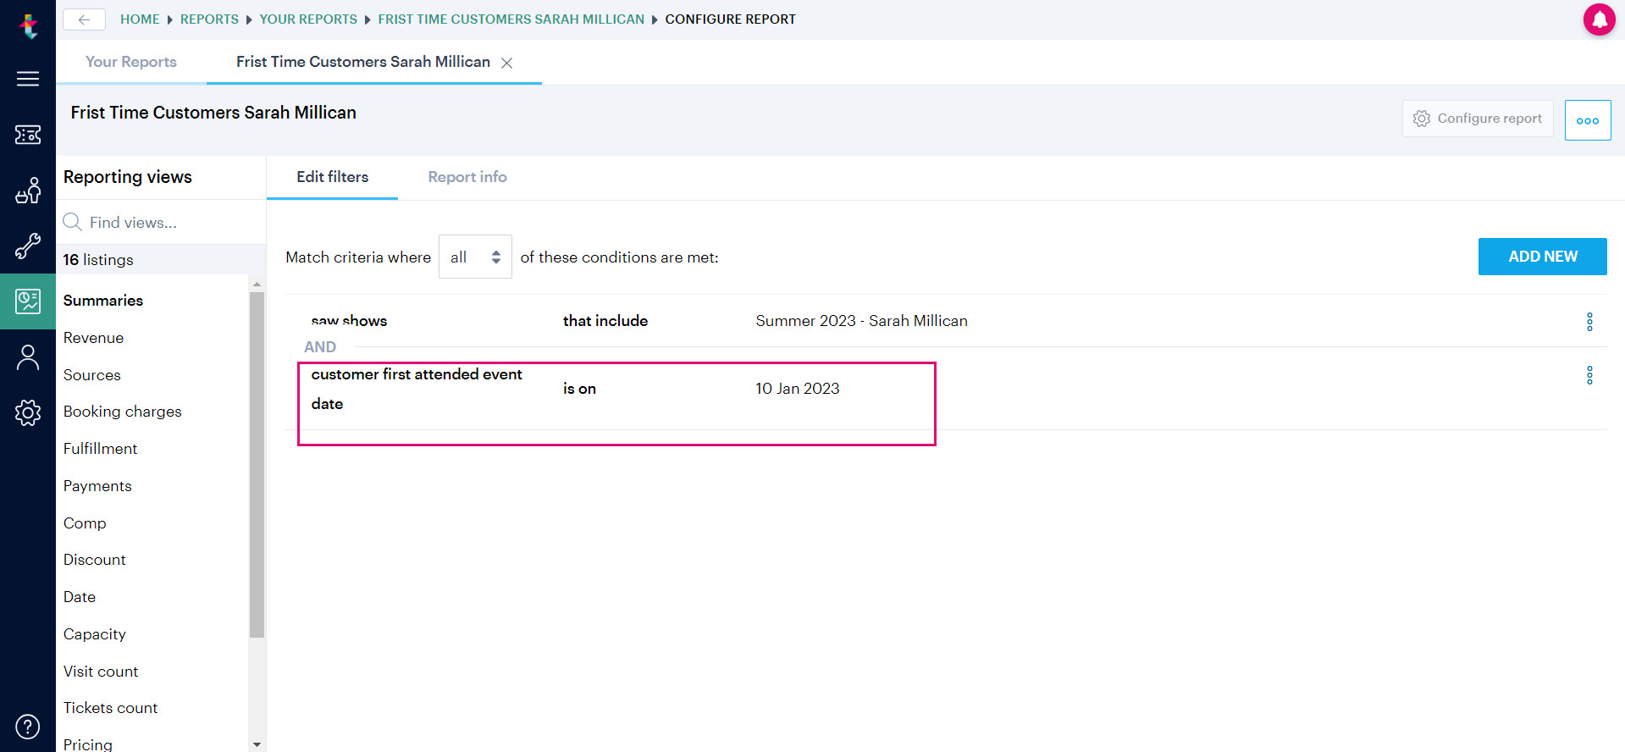Click the back arrow button

[84, 19]
